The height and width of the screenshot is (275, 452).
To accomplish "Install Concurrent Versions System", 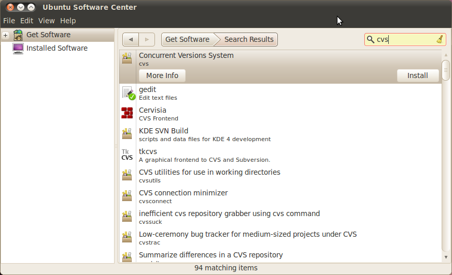I will coord(417,75).
